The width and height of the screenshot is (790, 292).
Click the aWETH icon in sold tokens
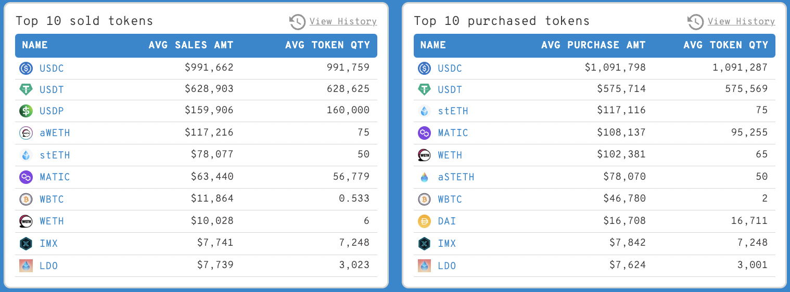coord(26,133)
